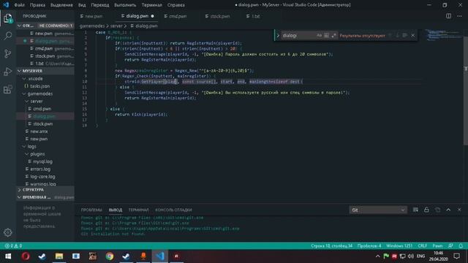Open the Explorer view in activity bar
The height and width of the screenshot is (263, 468).
pyautogui.click(x=8, y=18)
